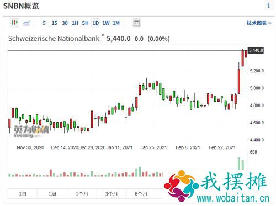Click the Dec 14, 2020 date label

pyautogui.click(x=64, y=147)
